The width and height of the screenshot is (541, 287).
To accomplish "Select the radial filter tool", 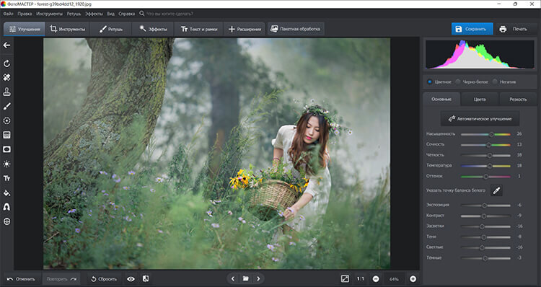I will coord(6,120).
